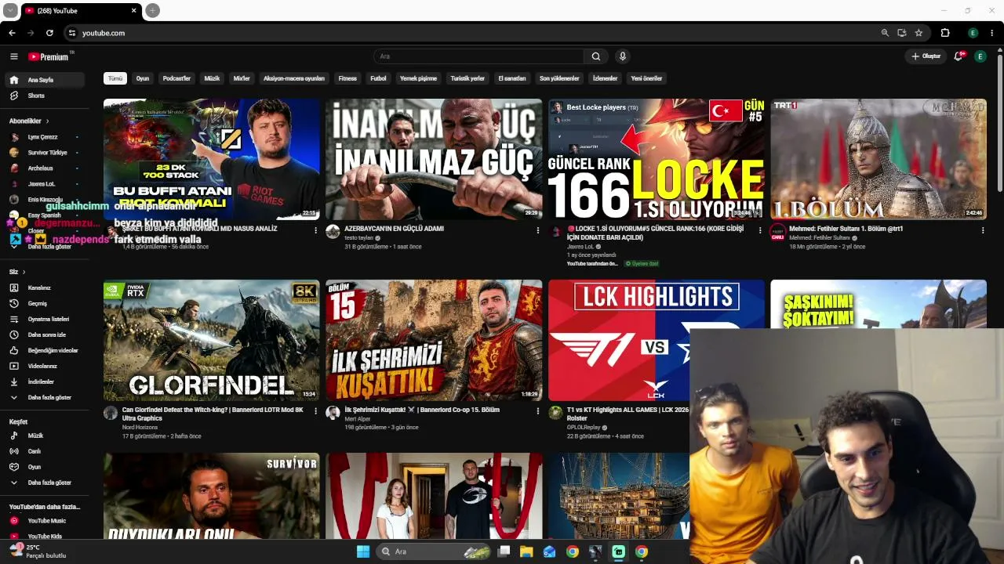The height and width of the screenshot is (564, 1004).
Task: Open the YouTube hamburger guide menu
Action: pyautogui.click(x=14, y=56)
